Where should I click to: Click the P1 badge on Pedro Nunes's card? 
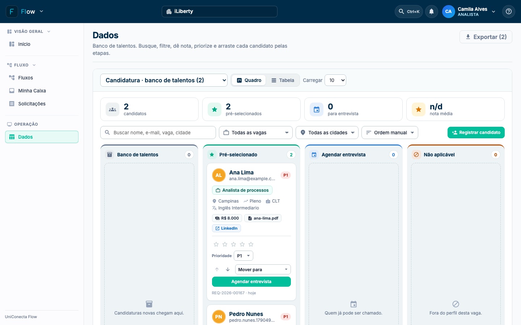pos(285,317)
